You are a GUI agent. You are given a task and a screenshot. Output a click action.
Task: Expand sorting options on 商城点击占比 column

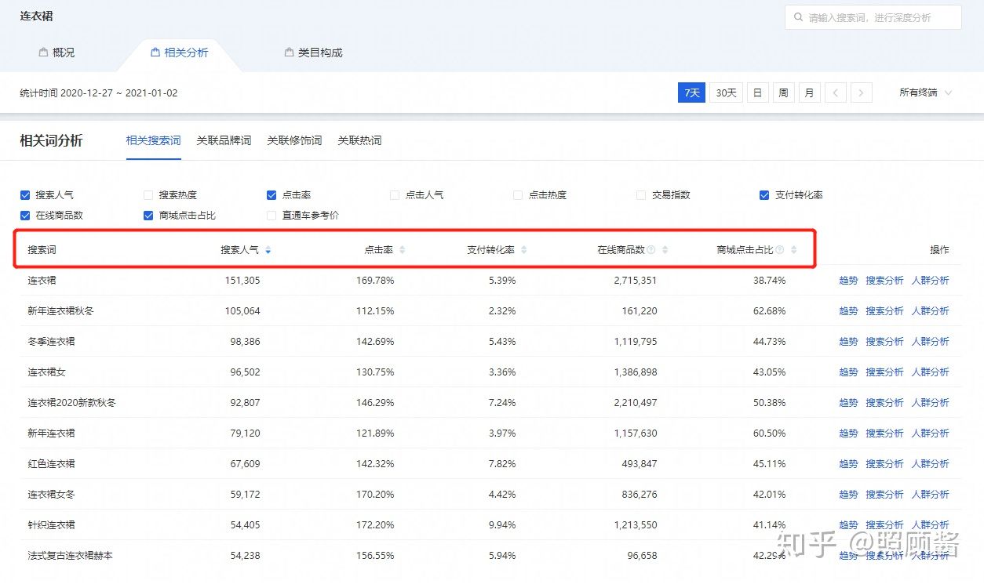(793, 249)
